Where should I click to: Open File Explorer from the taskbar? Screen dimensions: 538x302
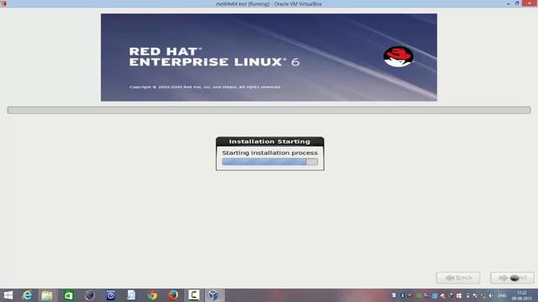coord(47,295)
